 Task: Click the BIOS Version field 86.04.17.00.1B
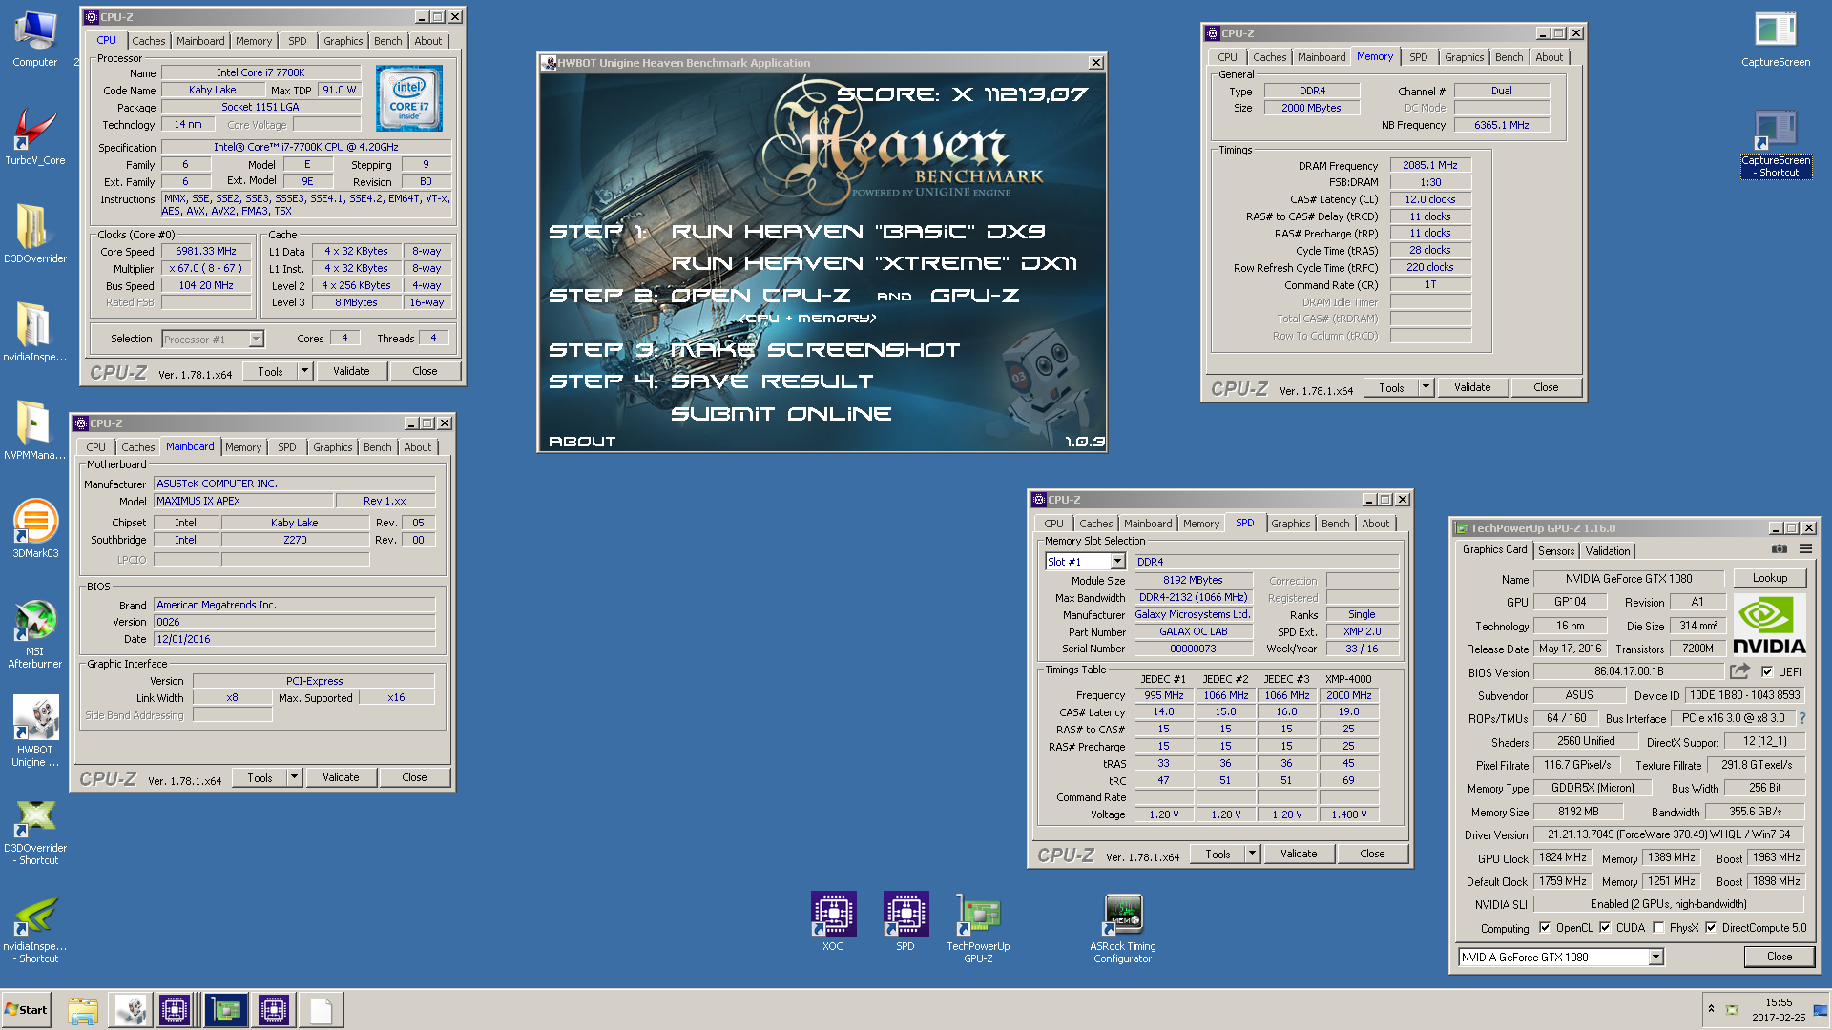coord(1628,671)
